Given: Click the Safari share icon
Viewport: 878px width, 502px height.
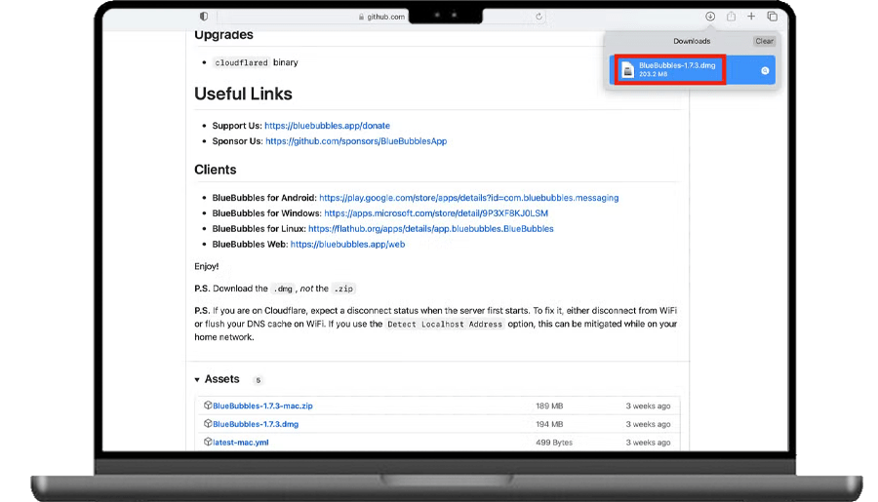Looking at the screenshot, I should tap(731, 17).
